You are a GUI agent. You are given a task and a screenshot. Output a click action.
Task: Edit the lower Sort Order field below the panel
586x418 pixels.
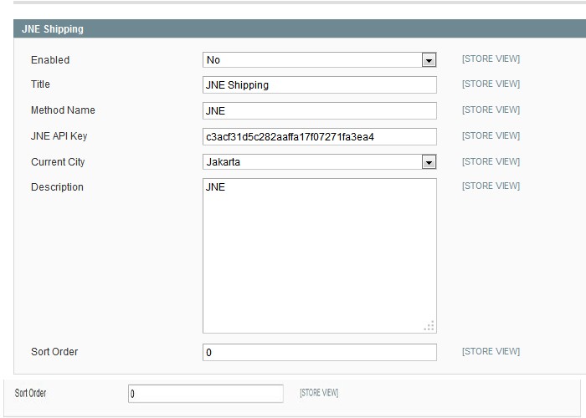[206, 394]
